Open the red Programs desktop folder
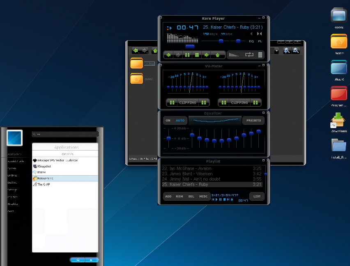 coord(339,96)
